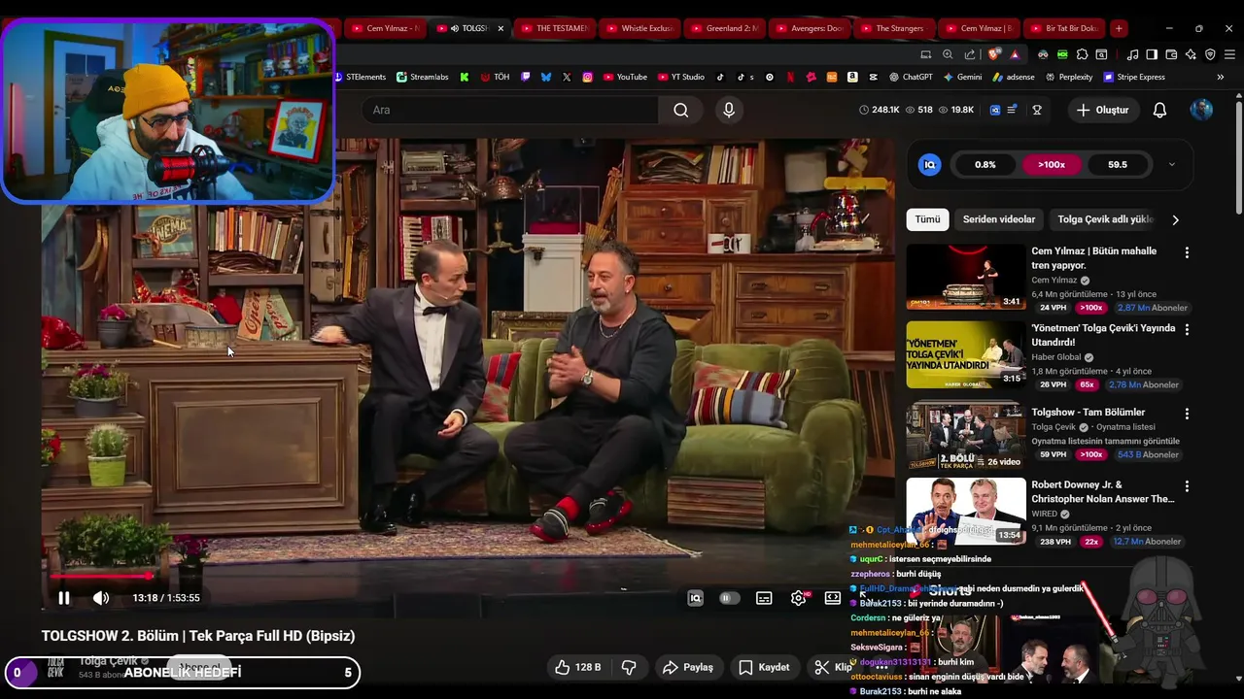Open the Netflix bookmark icon
This screenshot has height=699, width=1244.
point(790,77)
